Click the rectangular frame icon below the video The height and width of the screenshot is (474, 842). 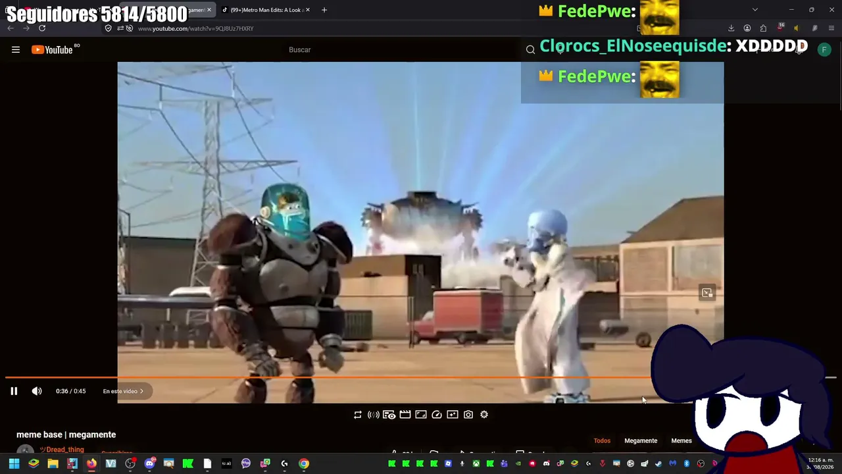click(421, 415)
